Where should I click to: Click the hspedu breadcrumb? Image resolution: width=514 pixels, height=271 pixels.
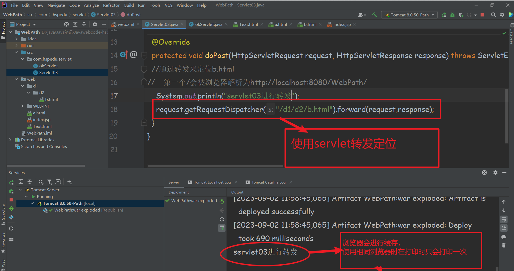(60, 15)
